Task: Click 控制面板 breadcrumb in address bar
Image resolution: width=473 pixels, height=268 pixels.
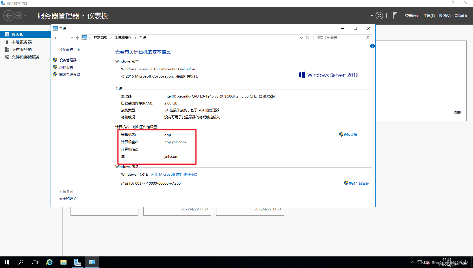Action: 100,38
